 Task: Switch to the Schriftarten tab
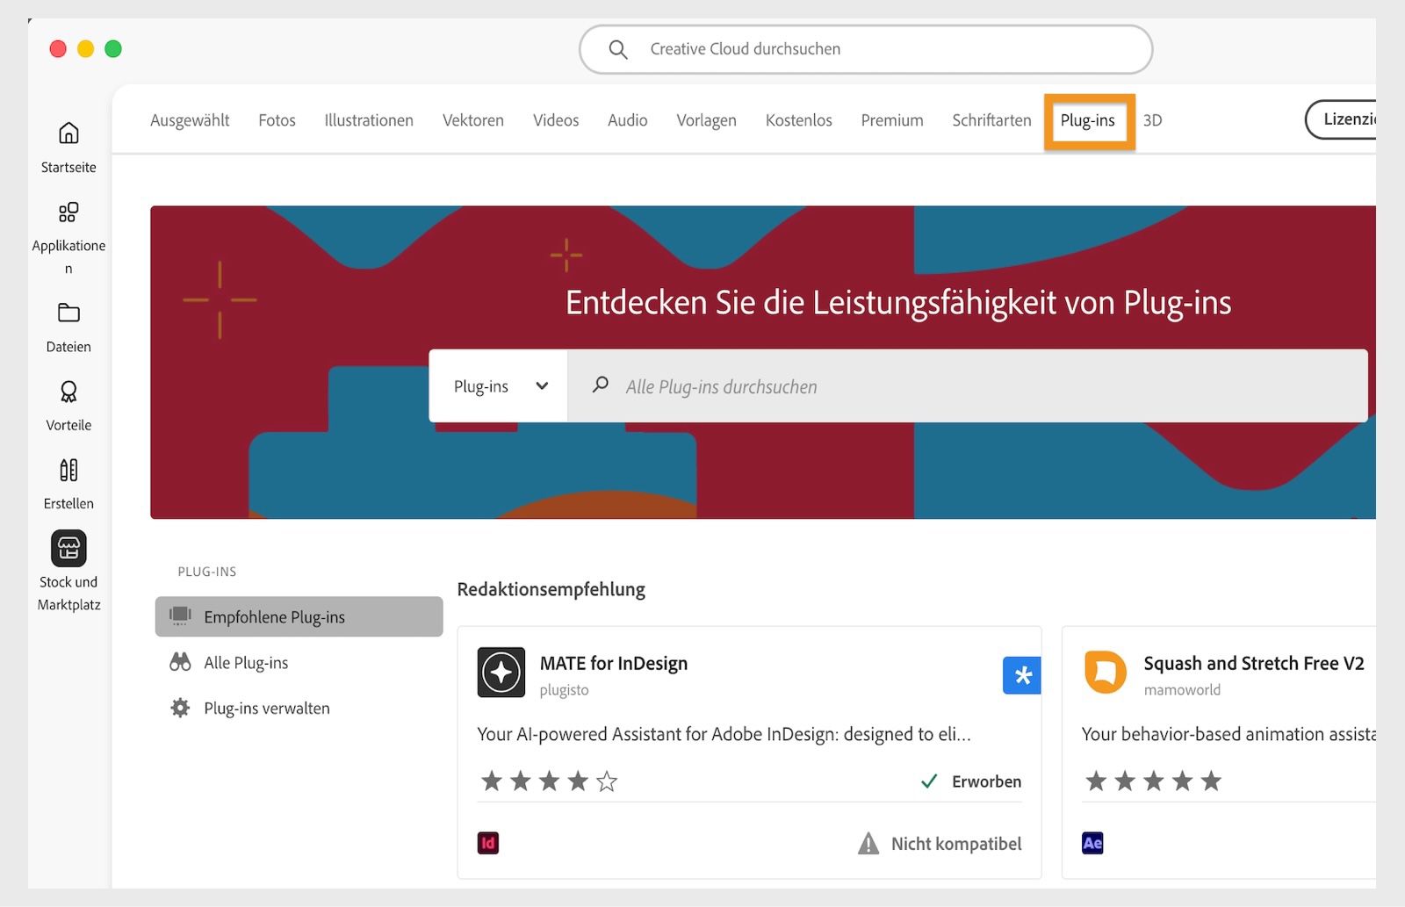(x=992, y=120)
